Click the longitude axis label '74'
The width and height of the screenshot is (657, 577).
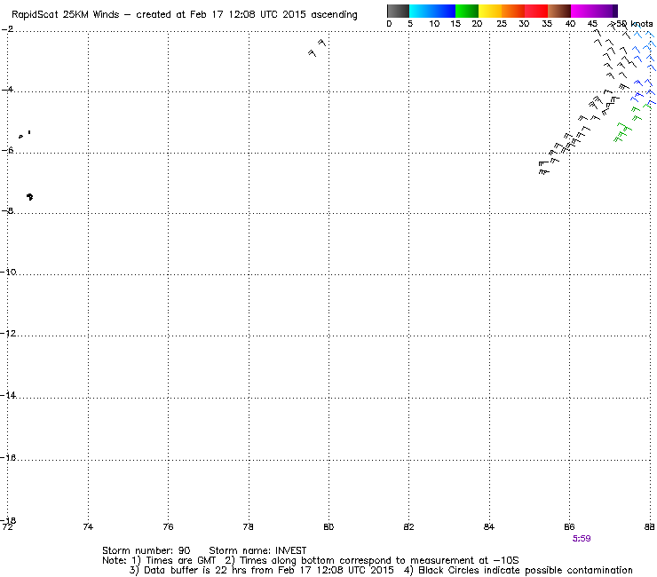point(88,526)
